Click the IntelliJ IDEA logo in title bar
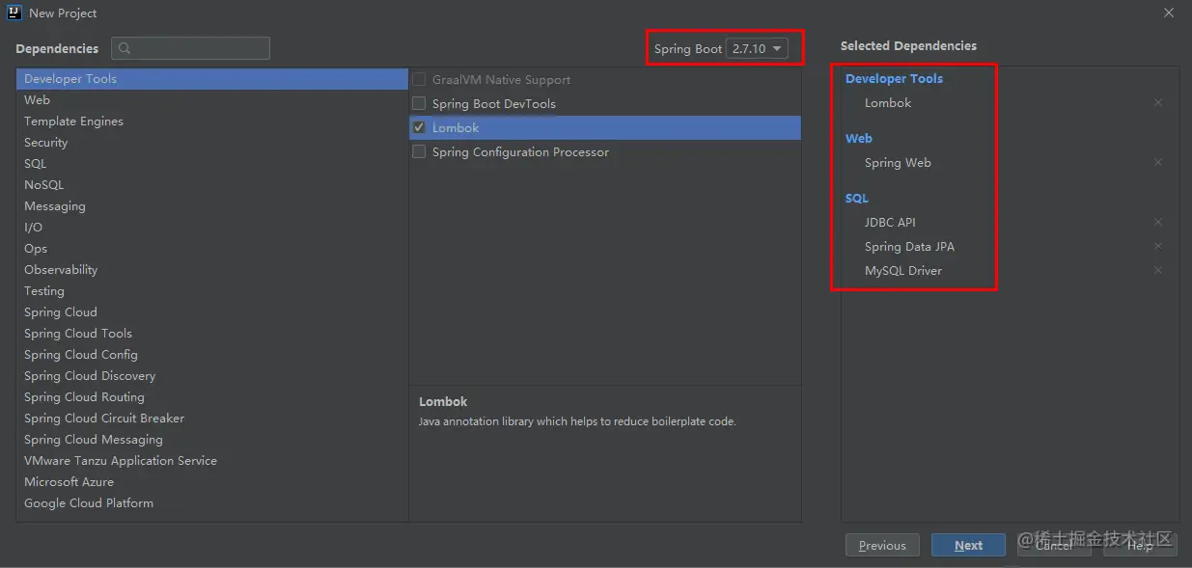This screenshot has width=1192, height=568. 14,13
